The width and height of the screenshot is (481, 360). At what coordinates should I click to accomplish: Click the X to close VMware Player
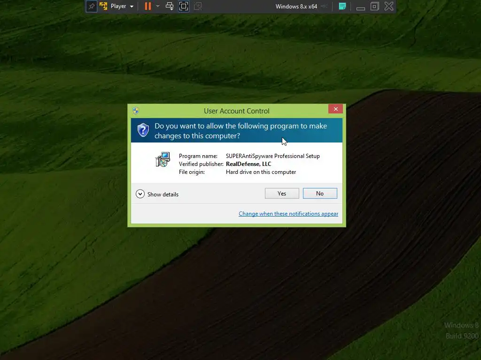(388, 6)
